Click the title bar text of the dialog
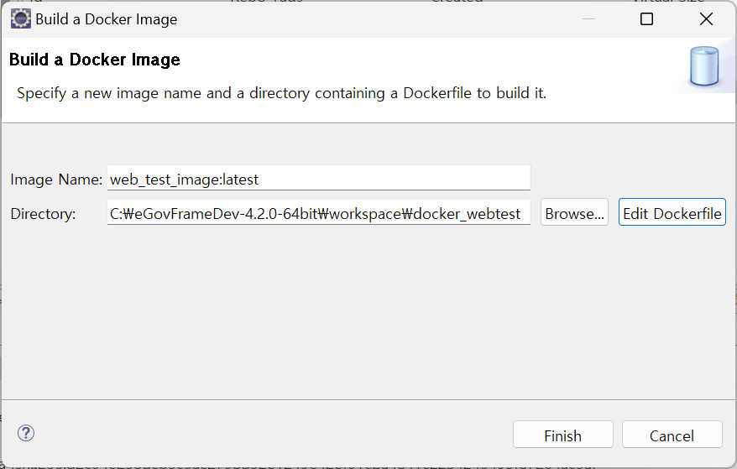Viewport: 737px width, 469px height. [x=107, y=18]
